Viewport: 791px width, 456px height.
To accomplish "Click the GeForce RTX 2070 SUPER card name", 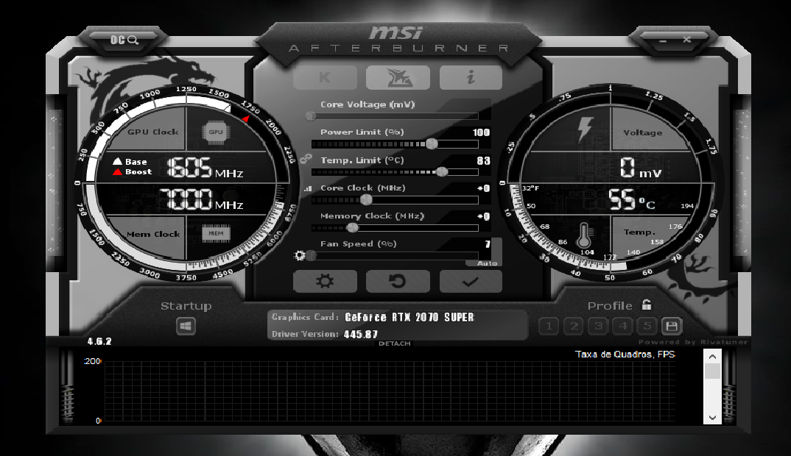I will (409, 318).
